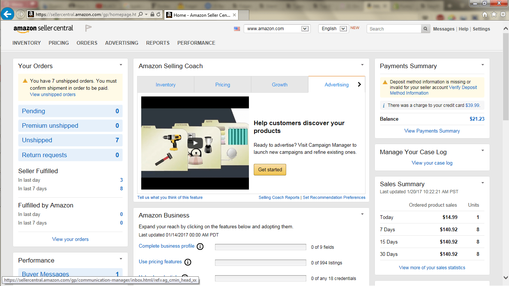Click the Amazon Seller Central logo
The height and width of the screenshot is (286, 509).
[x=43, y=29]
